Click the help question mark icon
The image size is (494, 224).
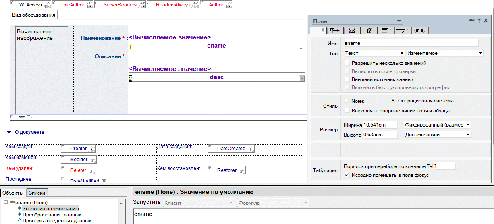click(479, 21)
